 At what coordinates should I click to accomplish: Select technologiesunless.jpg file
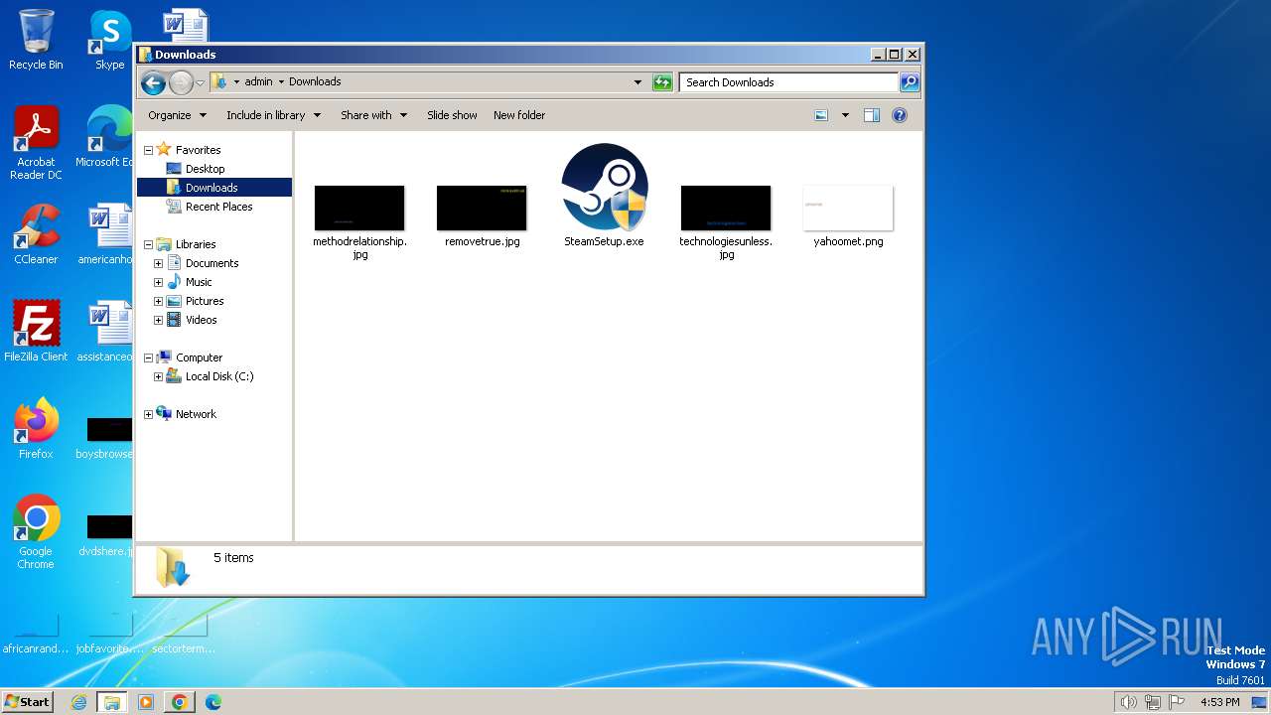click(x=726, y=222)
